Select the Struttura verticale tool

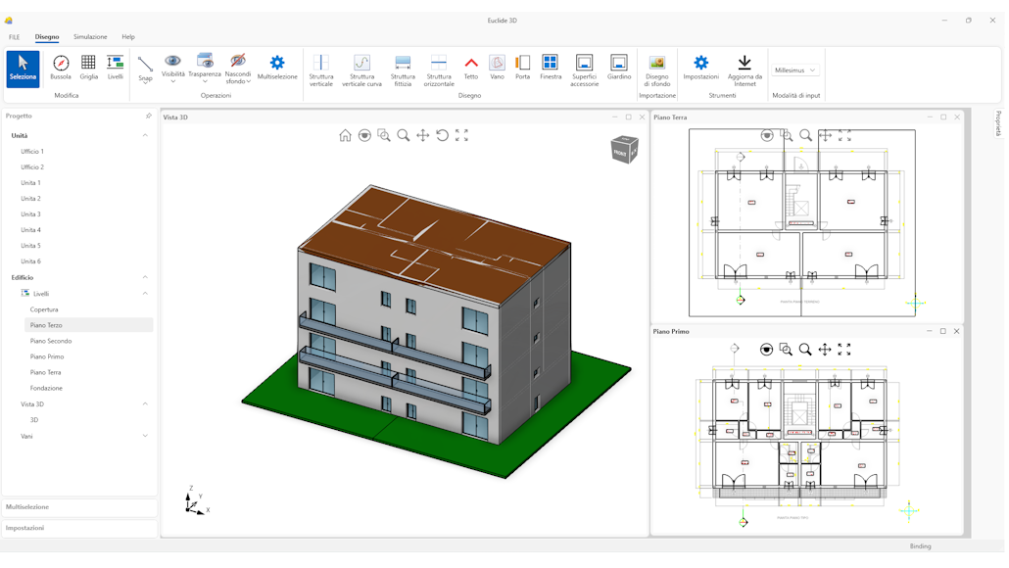click(321, 71)
